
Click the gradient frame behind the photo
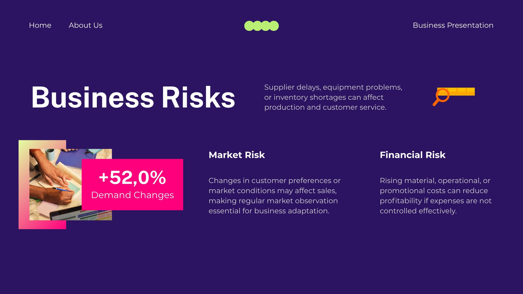24,185
